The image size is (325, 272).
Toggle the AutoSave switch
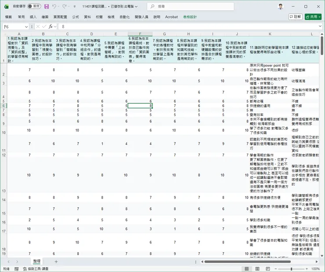[33, 7]
